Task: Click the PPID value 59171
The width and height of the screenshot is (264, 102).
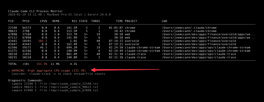Action: point(27,48)
